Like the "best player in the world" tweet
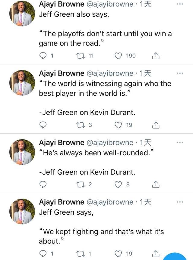 (x=119, y=125)
